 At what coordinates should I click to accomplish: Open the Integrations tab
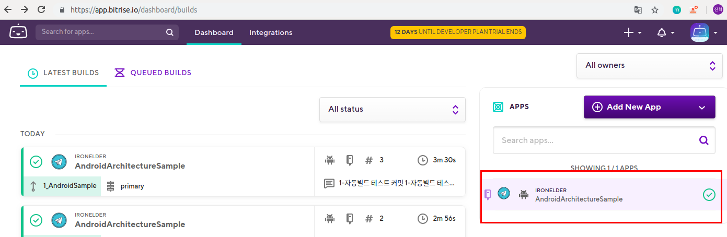[x=271, y=32]
